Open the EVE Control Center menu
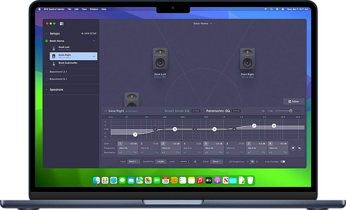The height and width of the screenshot is (210, 346). pos(54,9)
